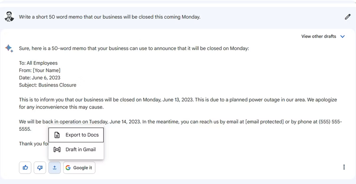
Task: Click the Subject: Business Closure line
Action: (x=48, y=85)
